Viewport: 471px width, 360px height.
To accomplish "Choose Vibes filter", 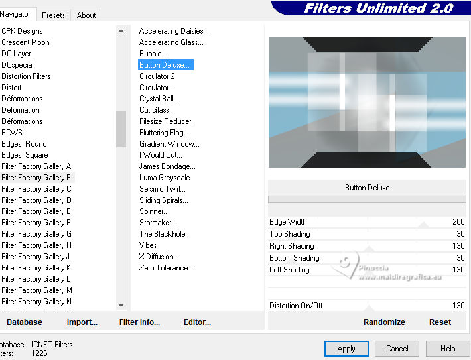I will click(148, 245).
